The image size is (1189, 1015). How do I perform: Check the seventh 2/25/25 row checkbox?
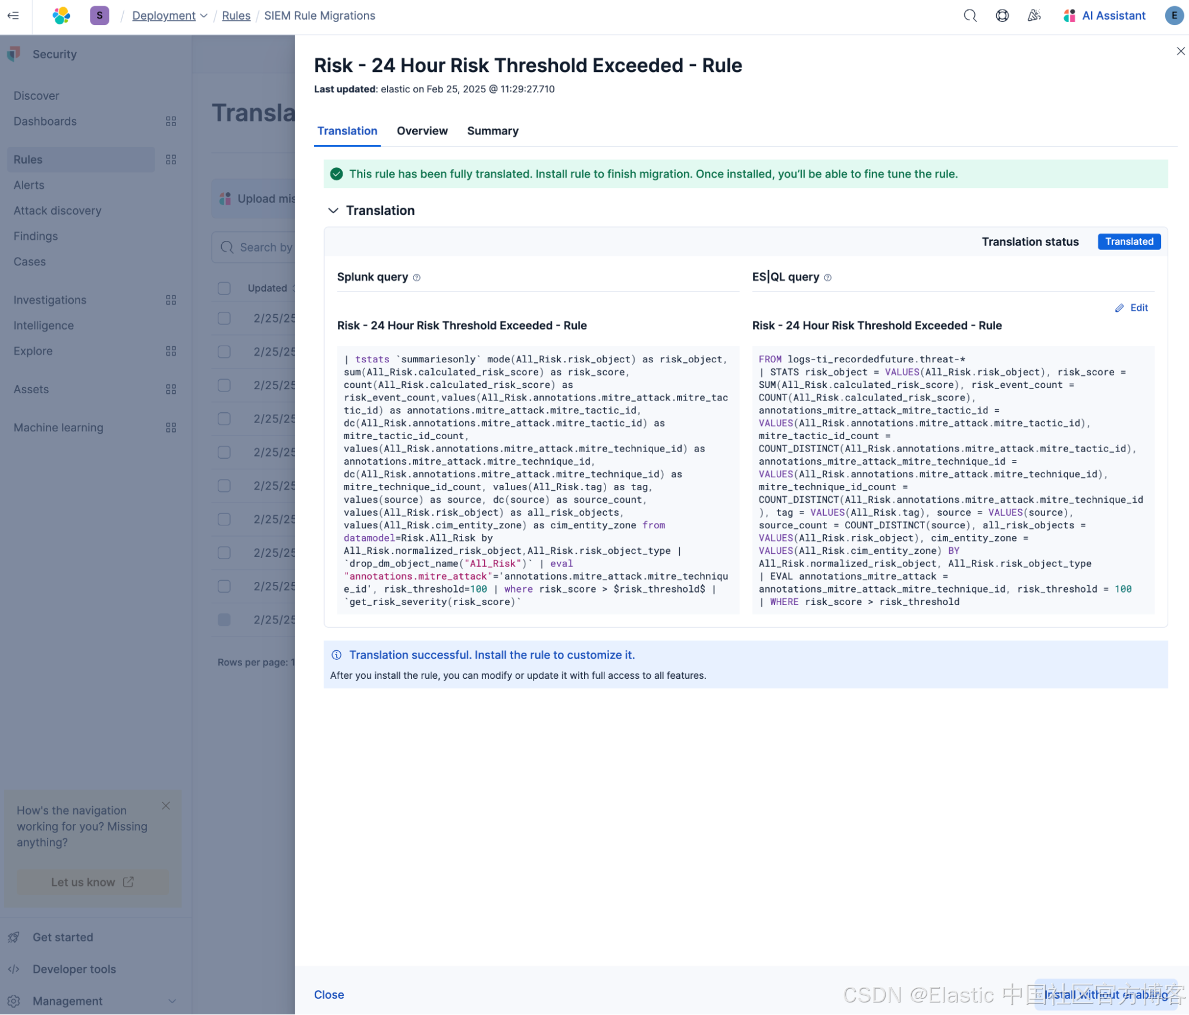tap(224, 519)
